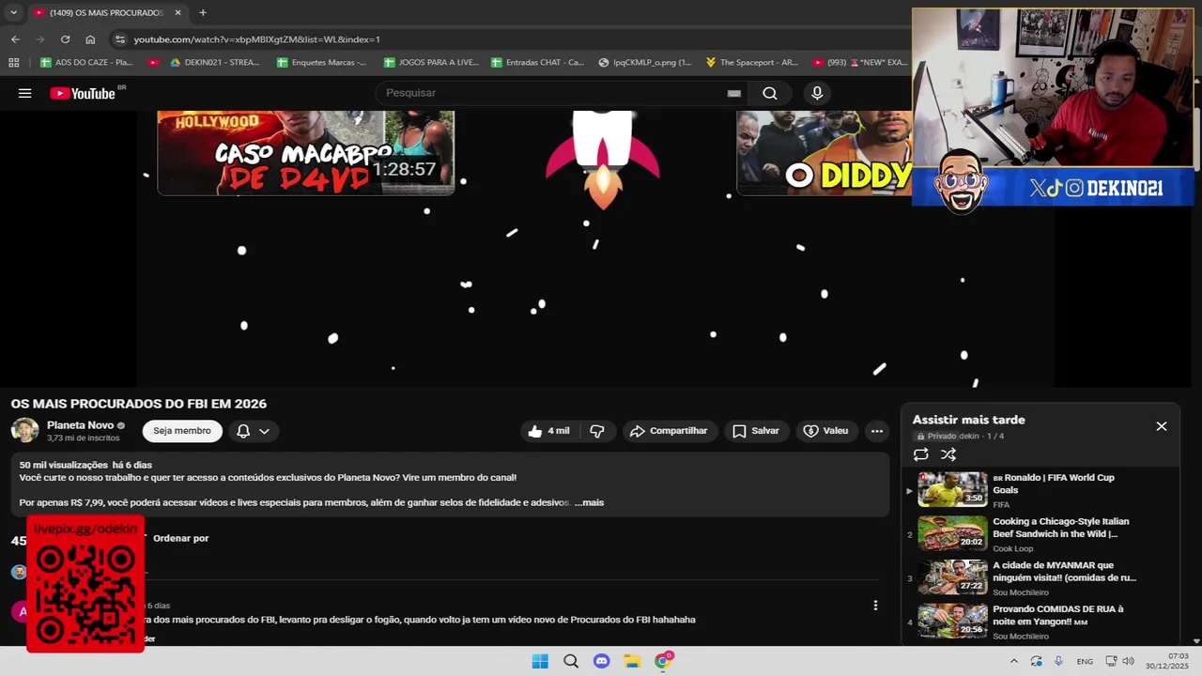Click the Seja membro button
This screenshot has width=1202, height=676.
[x=182, y=431]
